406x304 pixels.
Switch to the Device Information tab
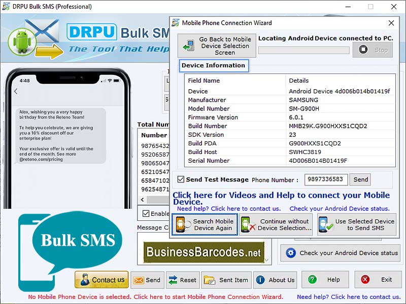coord(214,65)
